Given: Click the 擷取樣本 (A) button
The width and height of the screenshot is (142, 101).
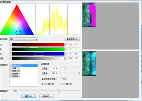Looking at the screenshot, I should 72,39.
